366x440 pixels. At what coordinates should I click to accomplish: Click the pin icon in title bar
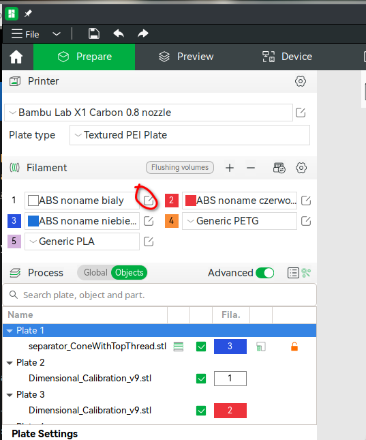[28, 14]
